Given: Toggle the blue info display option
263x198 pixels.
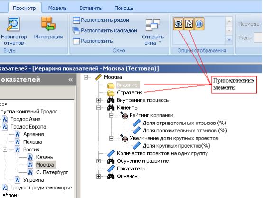Looking at the screenshot, I should (x=199, y=24).
